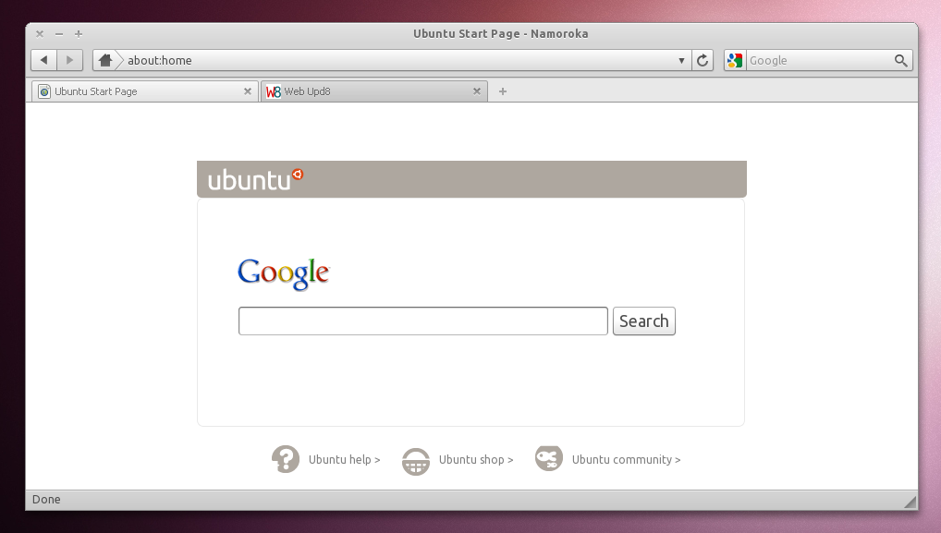Screen dimensions: 941x533
Task: Close the Web Upd8 tab
Action: (x=476, y=91)
